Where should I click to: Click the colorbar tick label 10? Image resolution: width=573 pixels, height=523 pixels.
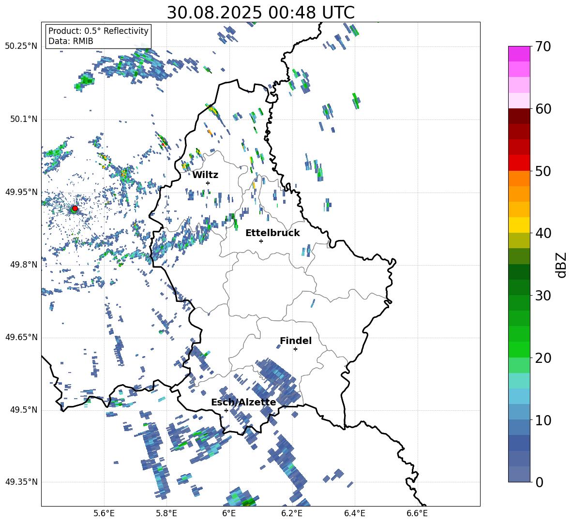click(543, 420)
